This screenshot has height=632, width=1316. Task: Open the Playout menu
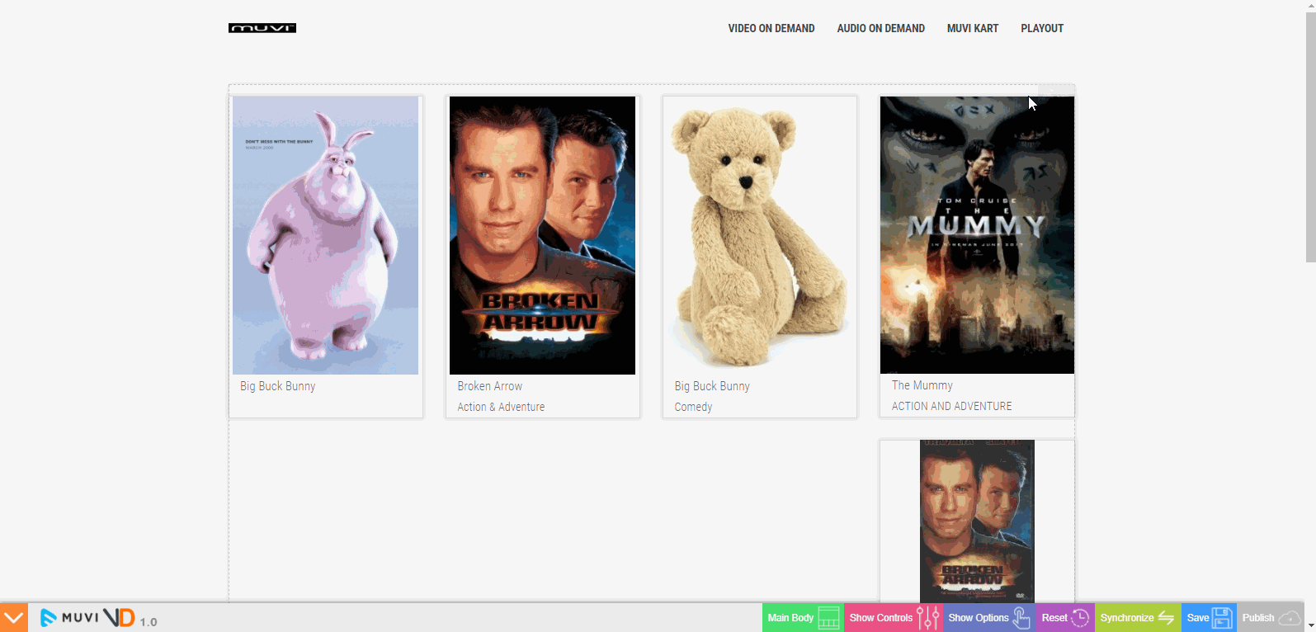point(1042,28)
